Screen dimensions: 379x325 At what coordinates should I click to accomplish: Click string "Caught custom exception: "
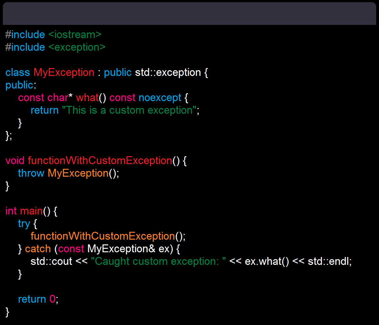[159, 261]
